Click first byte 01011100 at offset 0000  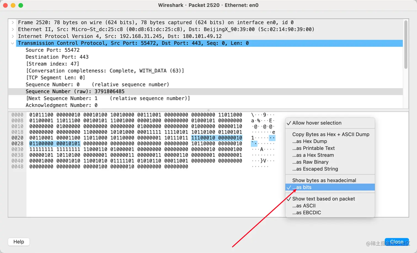pyautogui.click(x=41, y=115)
